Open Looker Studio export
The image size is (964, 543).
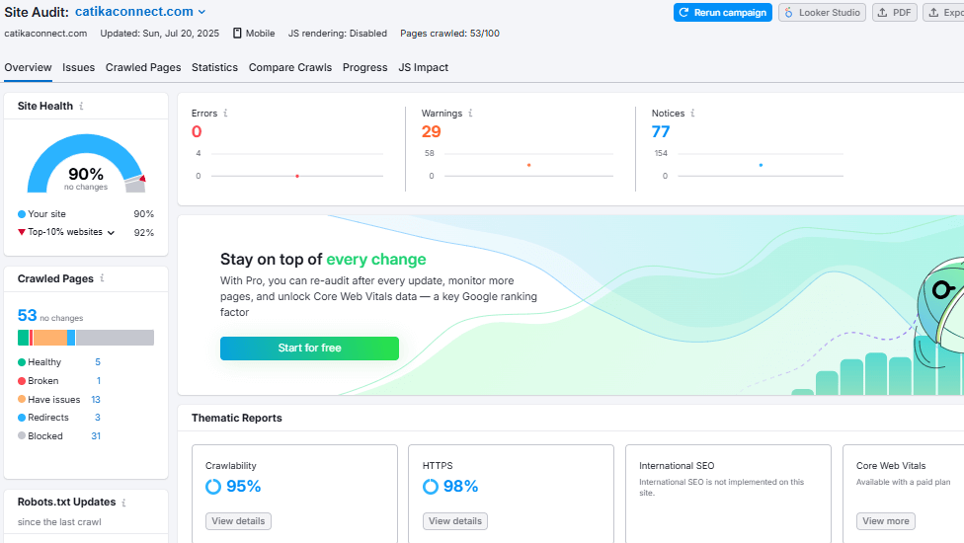pyautogui.click(x=822, y=12)
